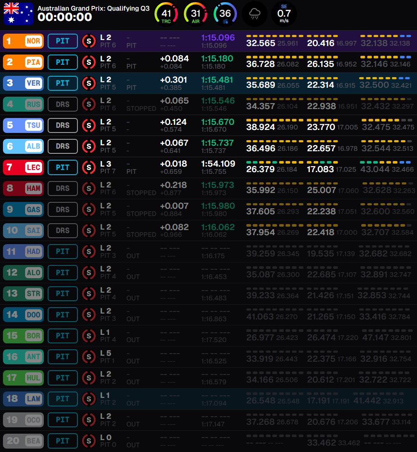The image size is (417, 452).
Task: Click LEC's last lap 1:54.109
Action: coord(218,164)
